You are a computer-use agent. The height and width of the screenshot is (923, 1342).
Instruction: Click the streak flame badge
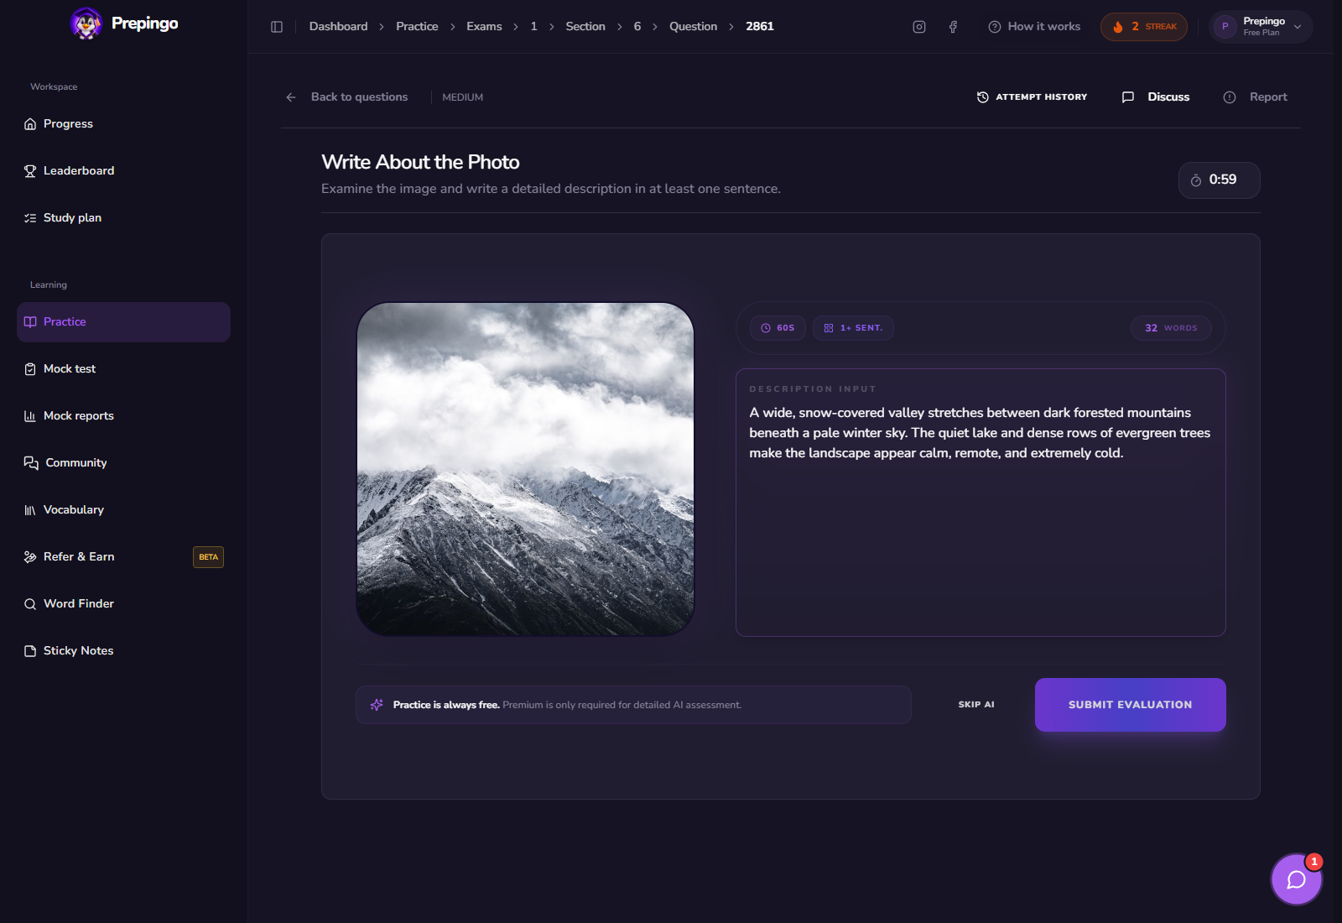click(x=1144, y=27)
